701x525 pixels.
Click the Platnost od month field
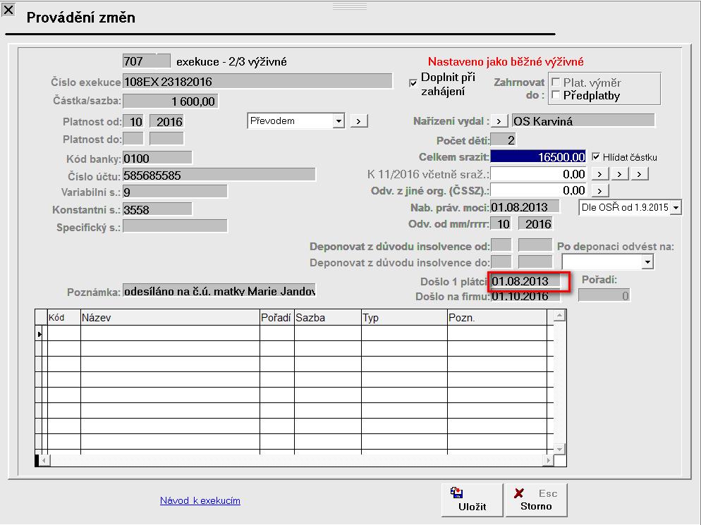click(x=133, y=121)
